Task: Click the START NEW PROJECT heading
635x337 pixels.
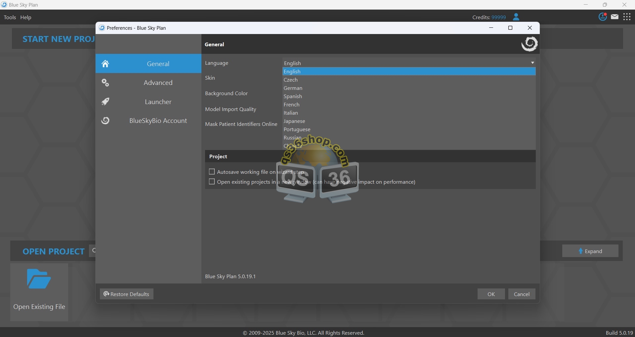Action: (x=59, y=39)
